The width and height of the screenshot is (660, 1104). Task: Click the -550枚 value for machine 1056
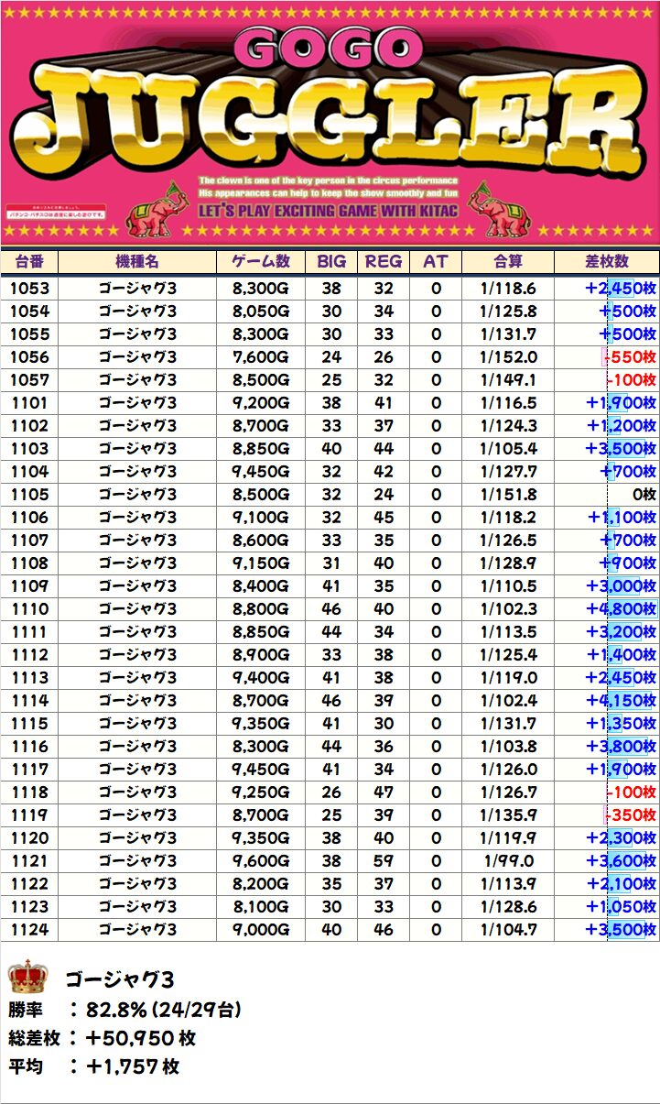coord(630,357)
